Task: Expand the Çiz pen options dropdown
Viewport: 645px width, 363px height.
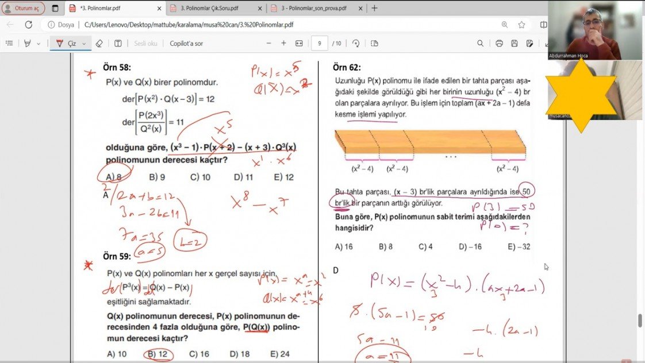Action: [x=84, y=44]
